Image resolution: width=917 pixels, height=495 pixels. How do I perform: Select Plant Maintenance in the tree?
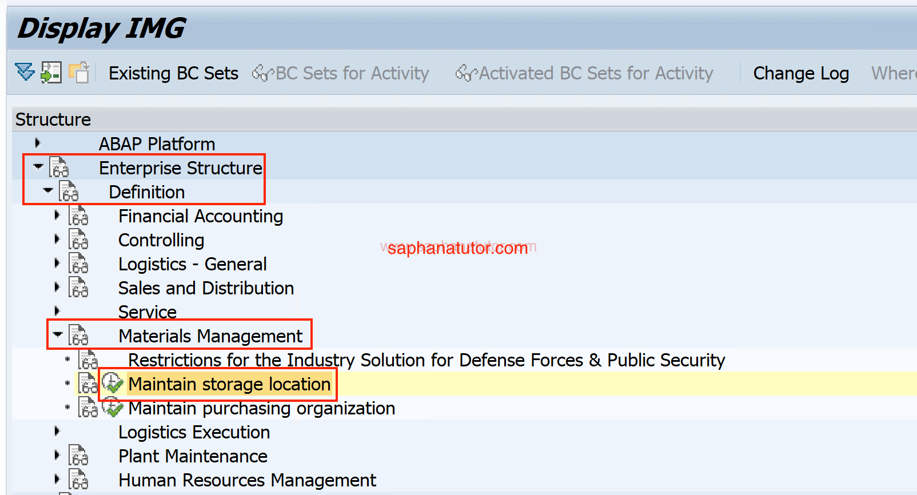click(x=193, y=456)
